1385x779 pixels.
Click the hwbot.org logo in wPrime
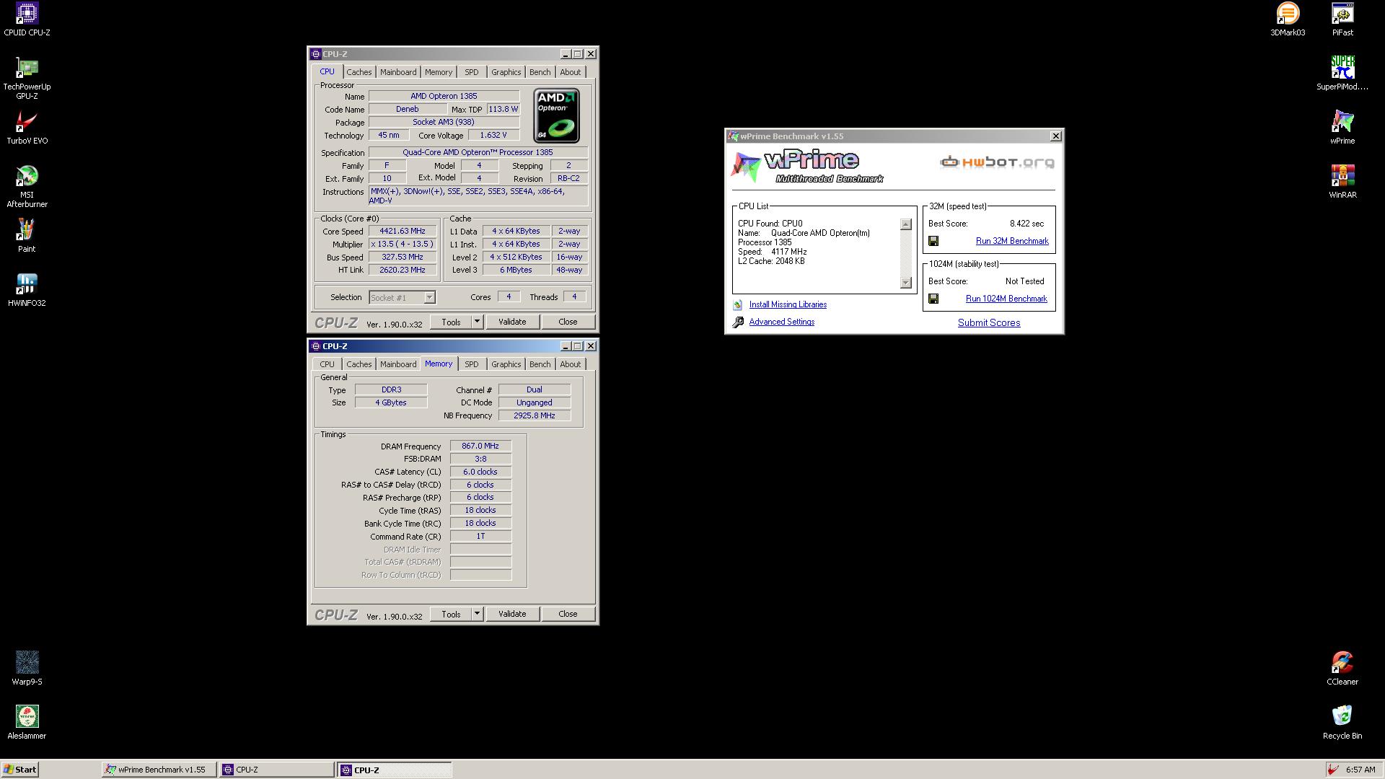pyautogui.click(x=997, y=162)
